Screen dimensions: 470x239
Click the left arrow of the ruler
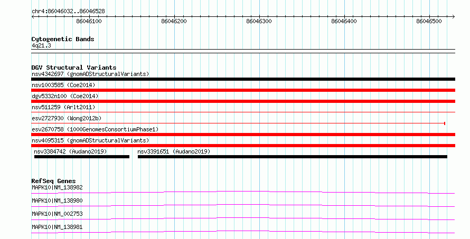tap(33, 17)
